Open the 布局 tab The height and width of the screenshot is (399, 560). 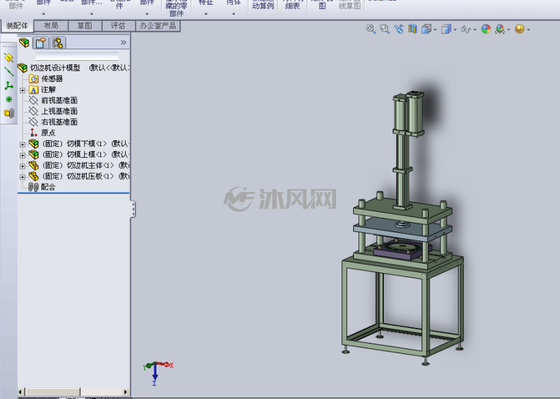[51, 26]
